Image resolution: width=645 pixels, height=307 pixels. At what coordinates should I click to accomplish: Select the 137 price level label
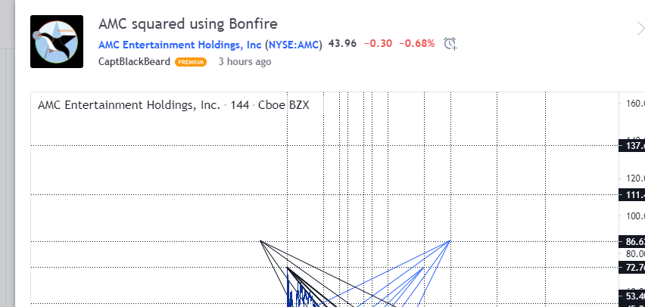pos(632,145)
